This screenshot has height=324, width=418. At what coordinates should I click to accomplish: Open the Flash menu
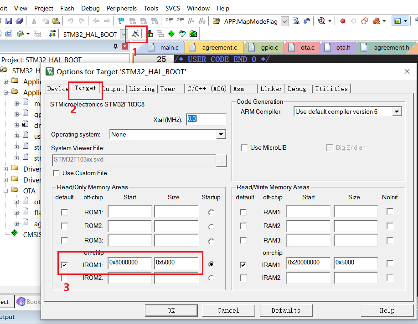(67, 8)
